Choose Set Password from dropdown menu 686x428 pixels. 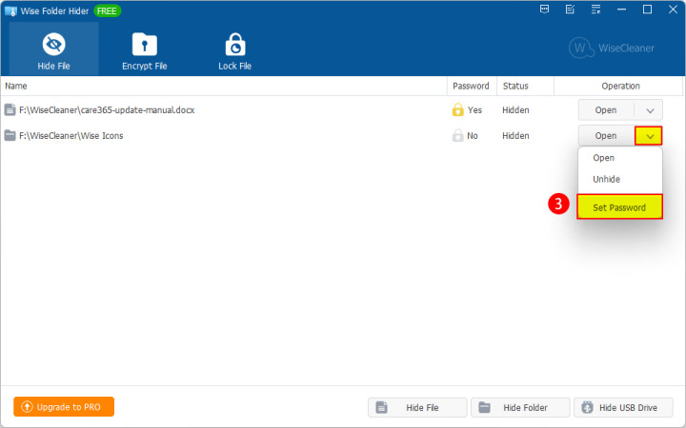click(619, 207)
